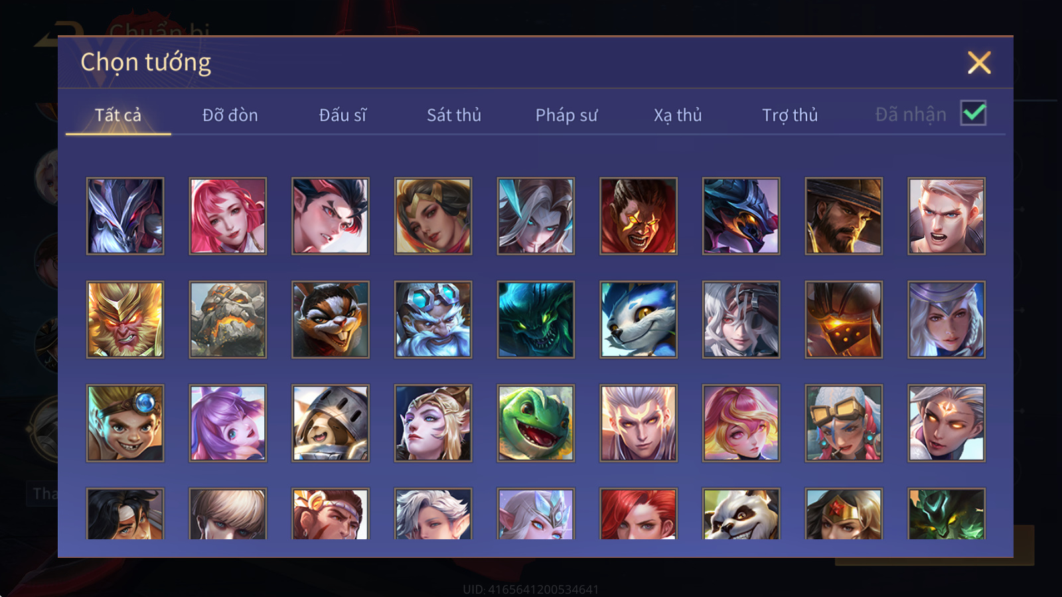Pick the panda hero portrait
1062x597 pixels.
[741, 514]
